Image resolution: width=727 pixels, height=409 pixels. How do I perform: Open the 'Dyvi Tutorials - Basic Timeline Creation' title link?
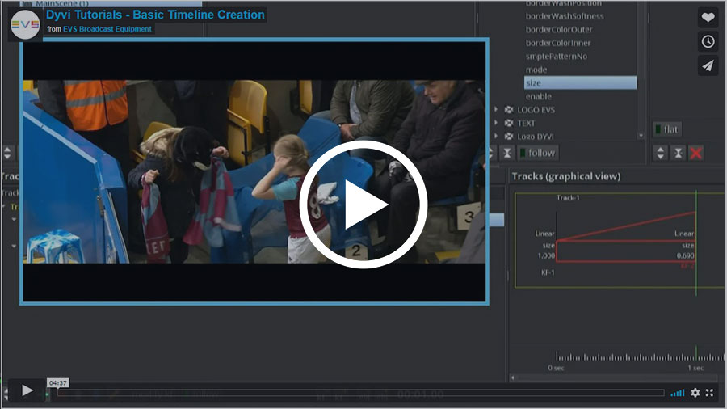click(x=155, y=15)
